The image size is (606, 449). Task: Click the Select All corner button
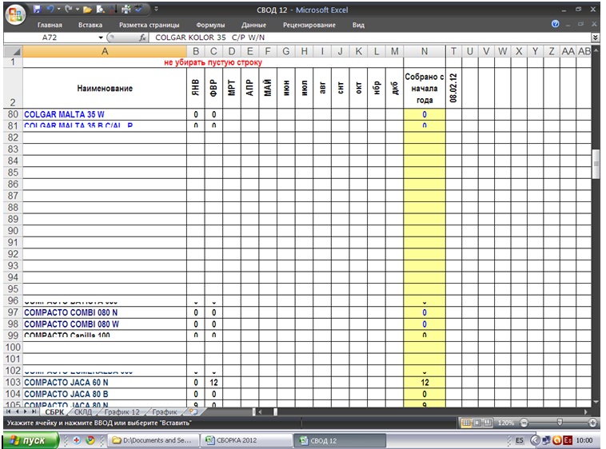click(13, 51)
